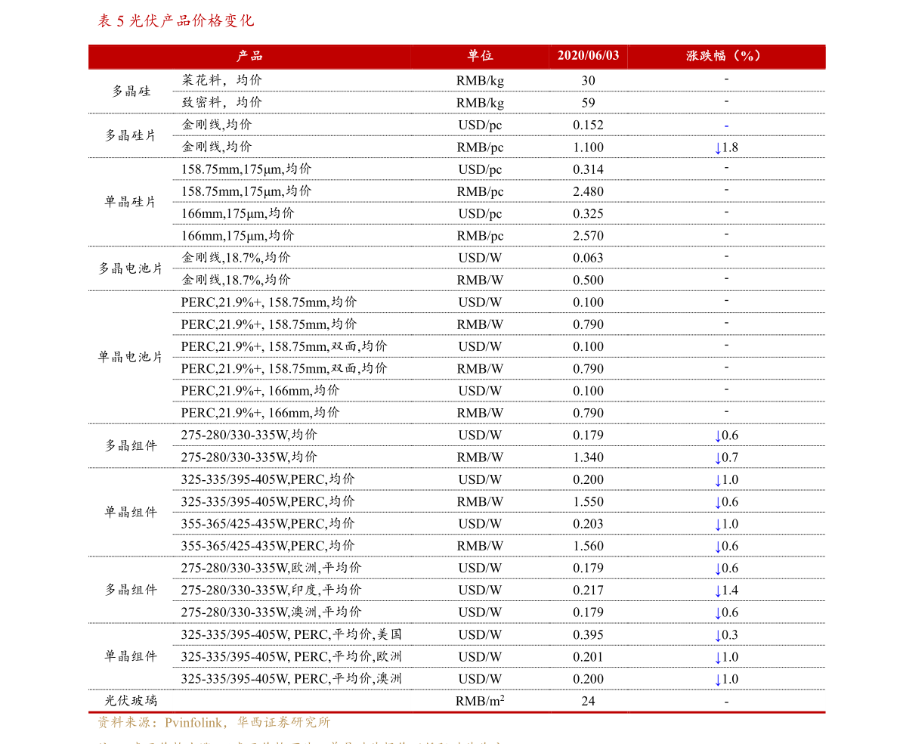
Task: Click the dash in the 光伏玻璃 row
Action: [x=726, y=702]
